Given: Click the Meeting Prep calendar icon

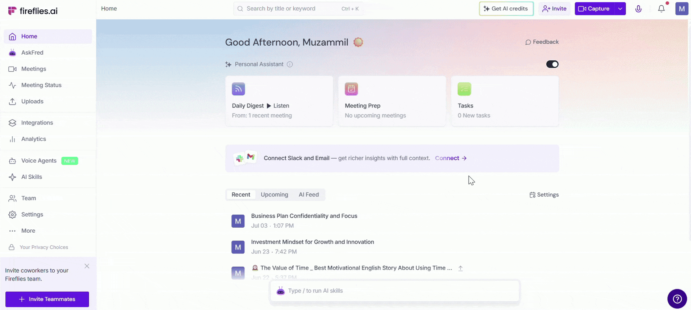Looking at the screenshot, I should point(351,89).
